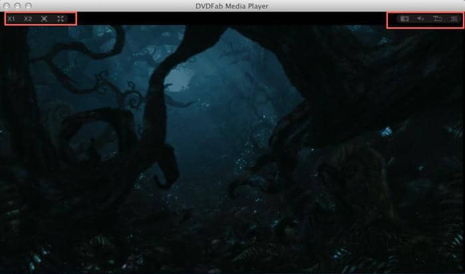Set video size to X2

pos(28,19)
